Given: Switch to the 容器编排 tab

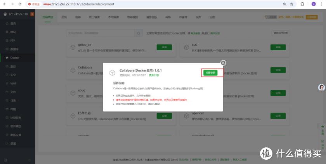Looking at the screenshot, I should [133, 17].
